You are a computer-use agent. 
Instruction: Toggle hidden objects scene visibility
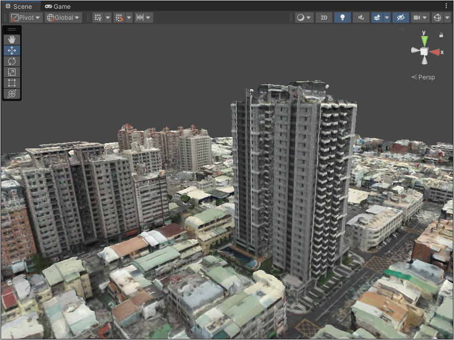[400, 18]
